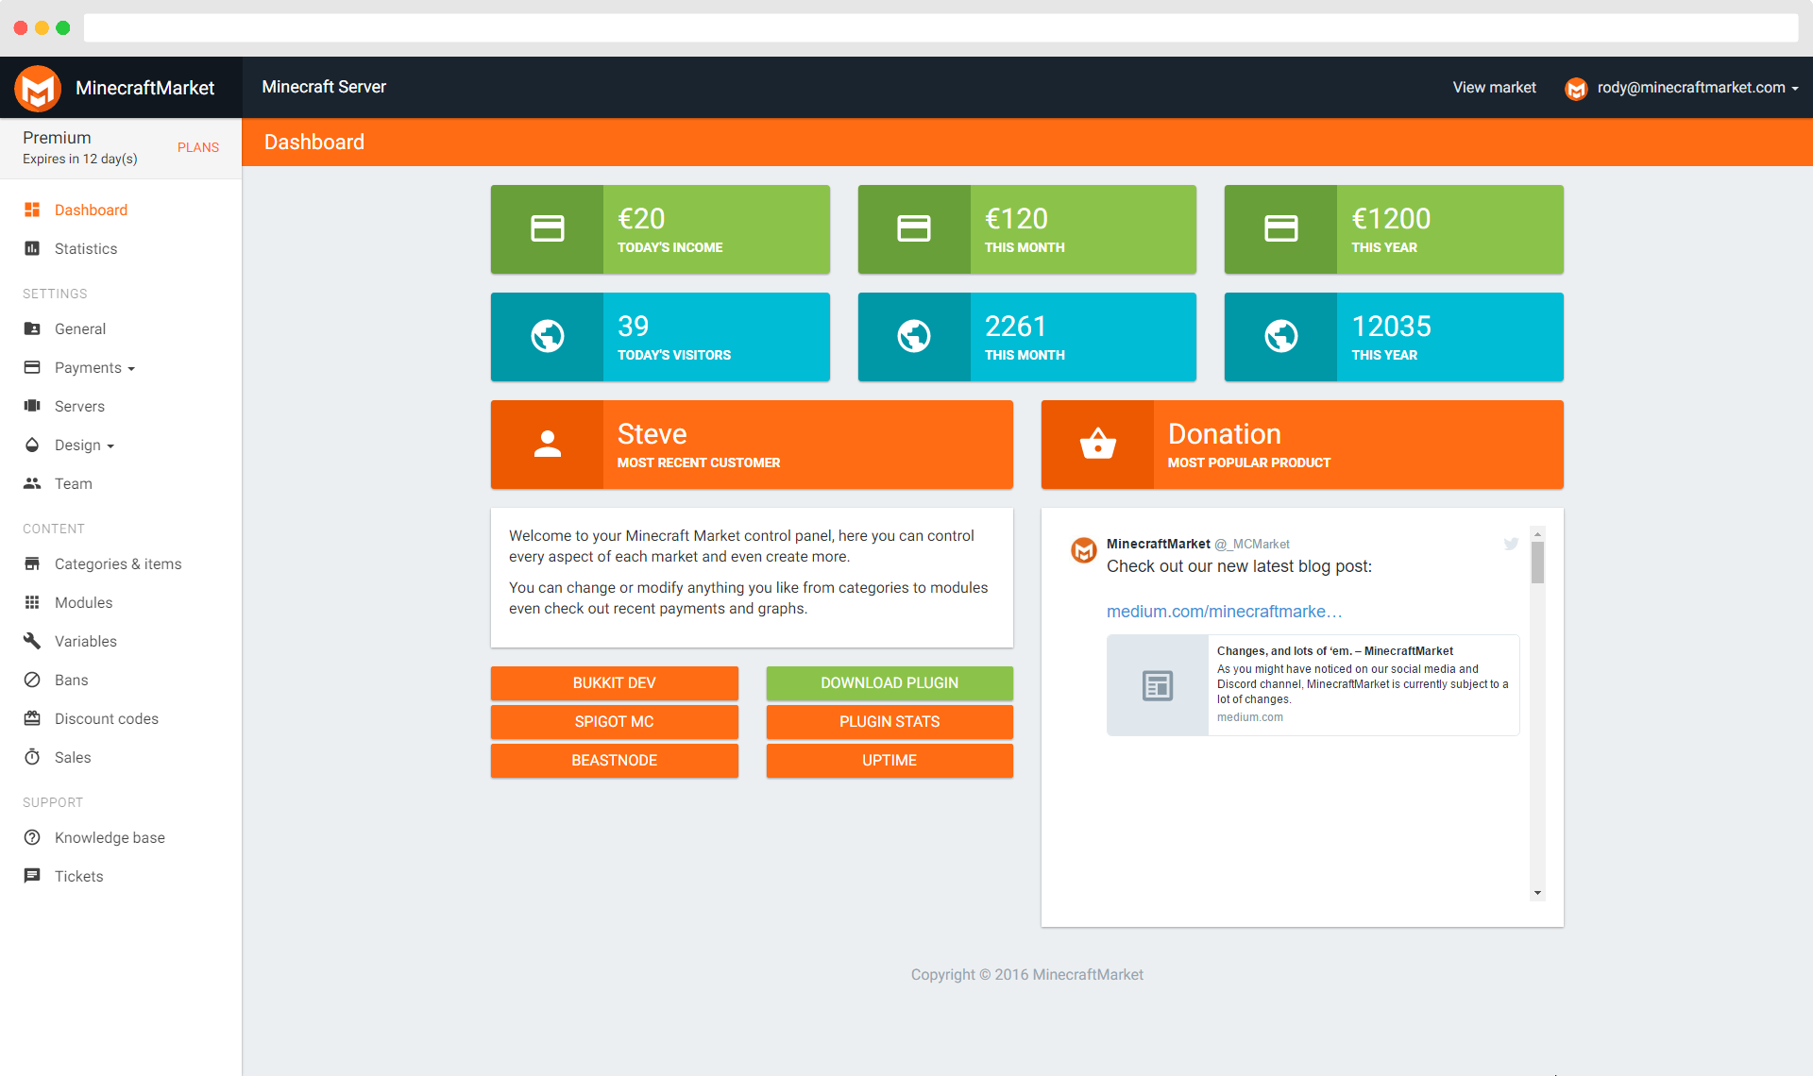The height and width of the screenshot is (1076, 1813).
Task: Click the MinecraftMarket avatar in the tweet
Action: click(1084, 549)
